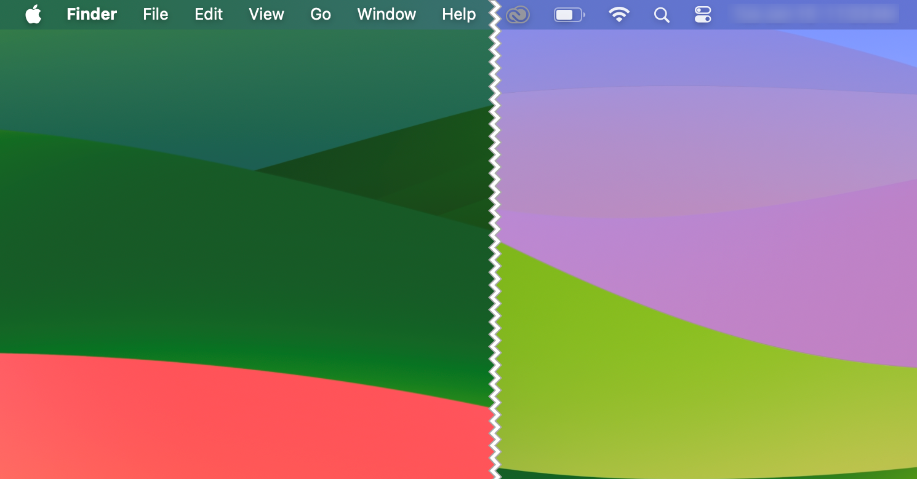Open Control Center from the menu bar
Image resolution: width=917 pixels, height=479 pixels.
703,15
